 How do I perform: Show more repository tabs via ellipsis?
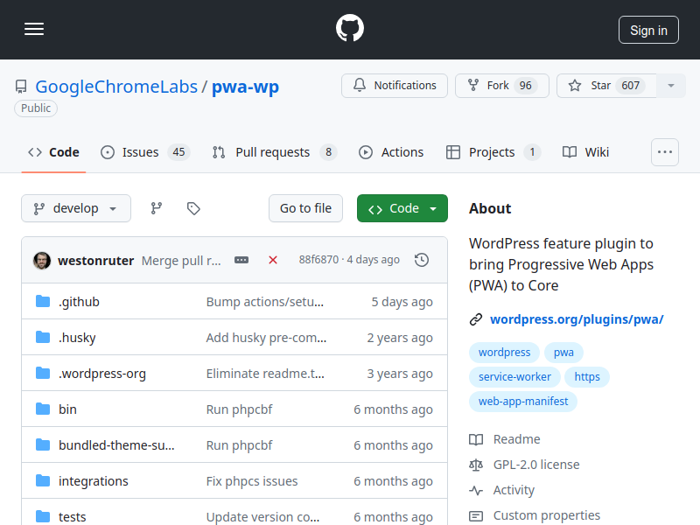tap(665, 152)
